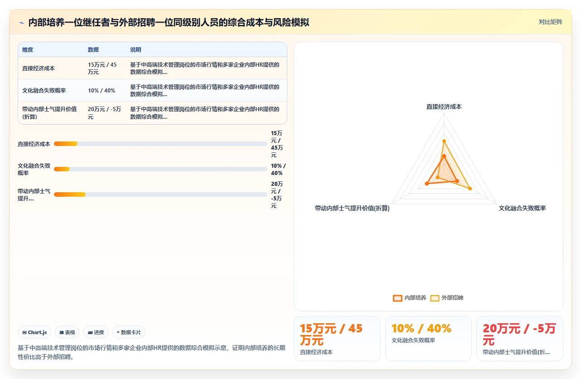Viewport: 581px width, 379px height.
Task: Click 带动内部士气提升价值(折算) table row label
Action: pos(49,113)
